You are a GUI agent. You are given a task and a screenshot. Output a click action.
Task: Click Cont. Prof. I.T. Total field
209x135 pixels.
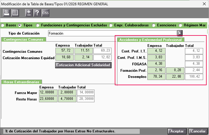tap(194, 51)
